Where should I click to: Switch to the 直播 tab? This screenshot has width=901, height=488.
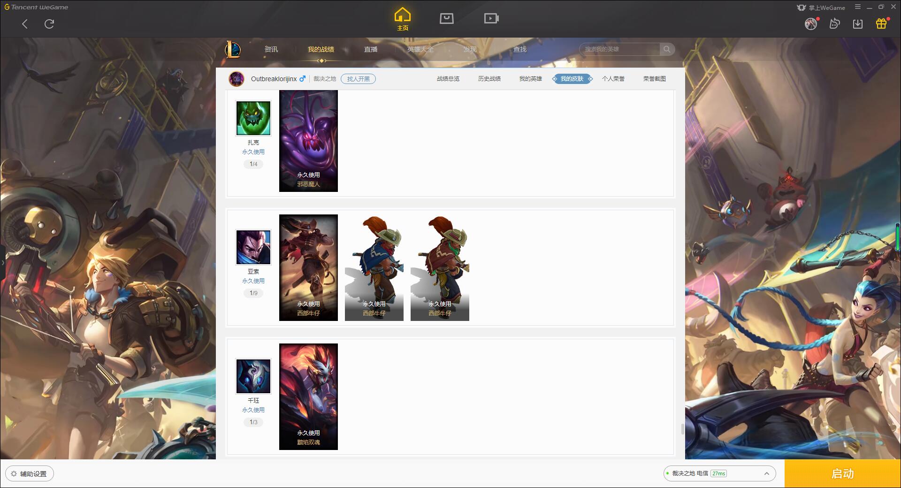click(x=371, y=49)
